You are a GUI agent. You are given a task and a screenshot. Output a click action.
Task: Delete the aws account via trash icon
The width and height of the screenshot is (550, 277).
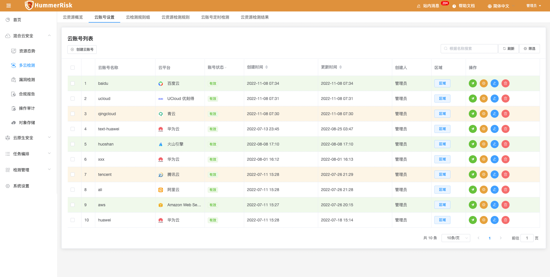click(505, 205)
